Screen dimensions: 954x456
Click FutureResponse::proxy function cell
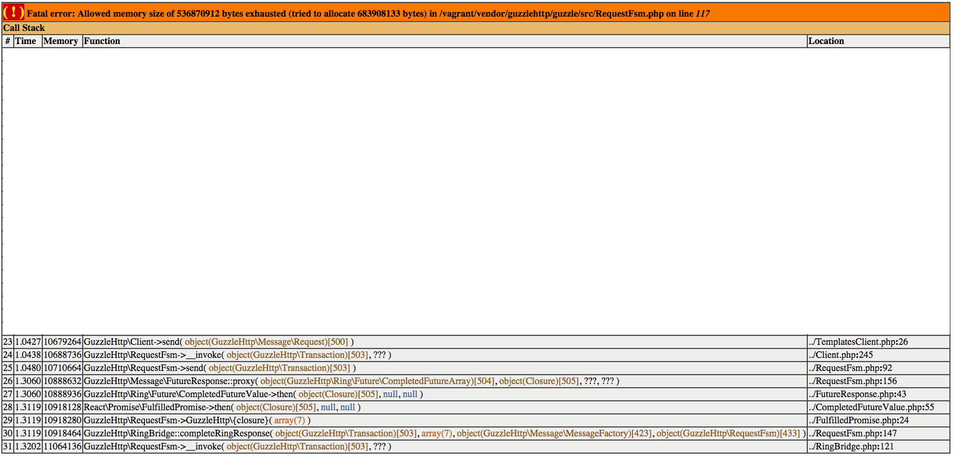(x=445, y=381)
